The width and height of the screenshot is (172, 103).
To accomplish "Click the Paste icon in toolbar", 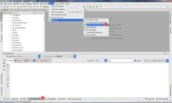I will tap(24, 7).
